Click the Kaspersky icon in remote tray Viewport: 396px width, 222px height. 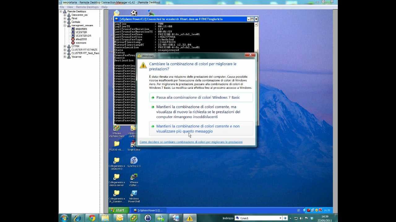tap(320, 210)
